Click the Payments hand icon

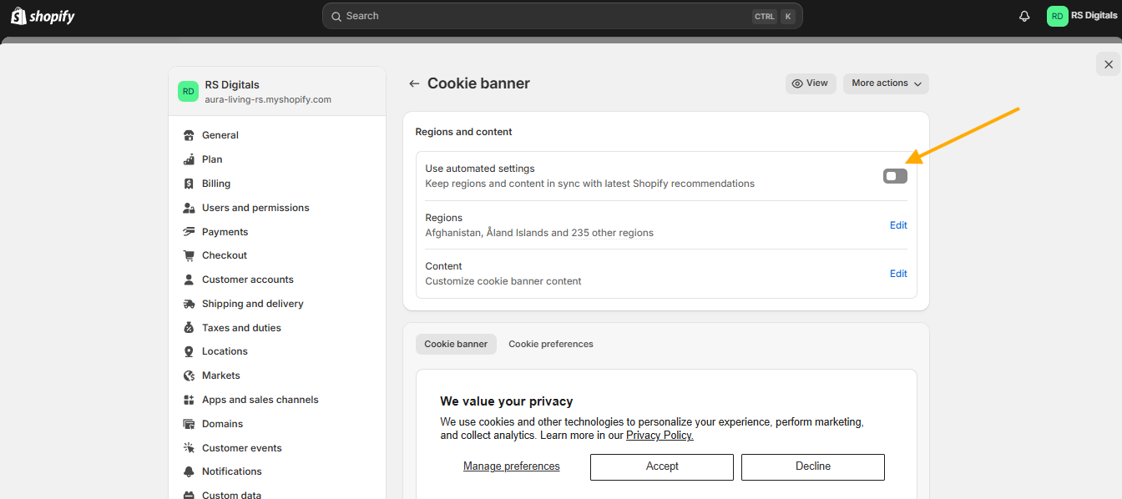coord(189,232)
